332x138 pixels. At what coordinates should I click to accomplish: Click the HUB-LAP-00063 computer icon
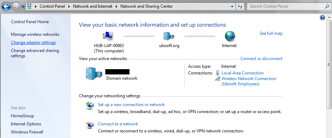[108, 36]
